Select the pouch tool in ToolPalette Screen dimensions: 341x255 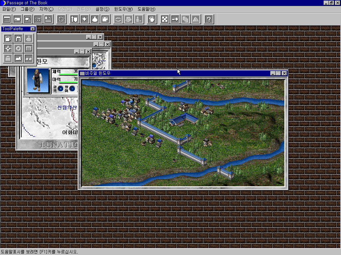29,39
